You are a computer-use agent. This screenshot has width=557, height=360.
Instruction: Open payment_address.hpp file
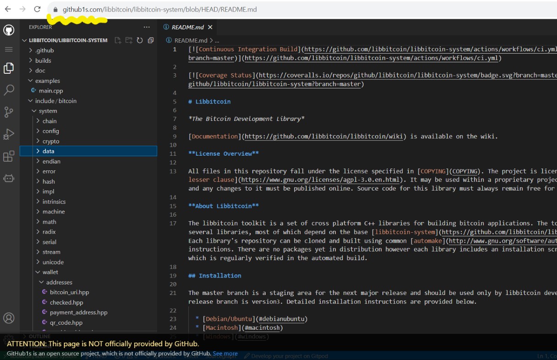coord(78,312)
